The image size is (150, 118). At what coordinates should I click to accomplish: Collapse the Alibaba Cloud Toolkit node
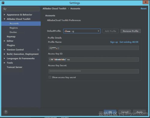tap(5, 19)
